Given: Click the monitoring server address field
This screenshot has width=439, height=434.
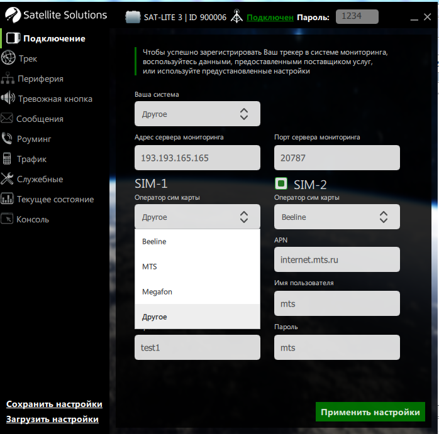Looking at the screenshot, I should pyautogui.click(x=197, y=158).
